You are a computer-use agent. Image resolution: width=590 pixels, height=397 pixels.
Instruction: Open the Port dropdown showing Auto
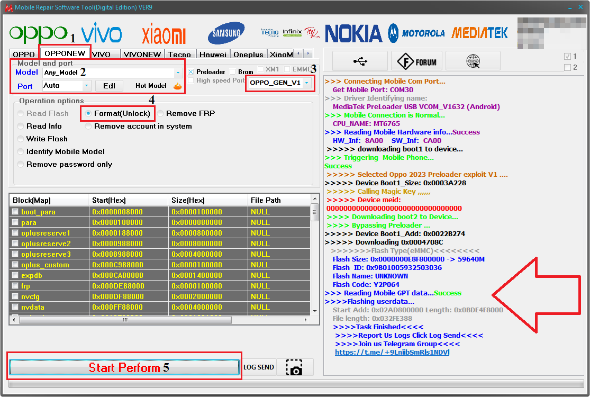pyautogui.click(x=87, y=86)
